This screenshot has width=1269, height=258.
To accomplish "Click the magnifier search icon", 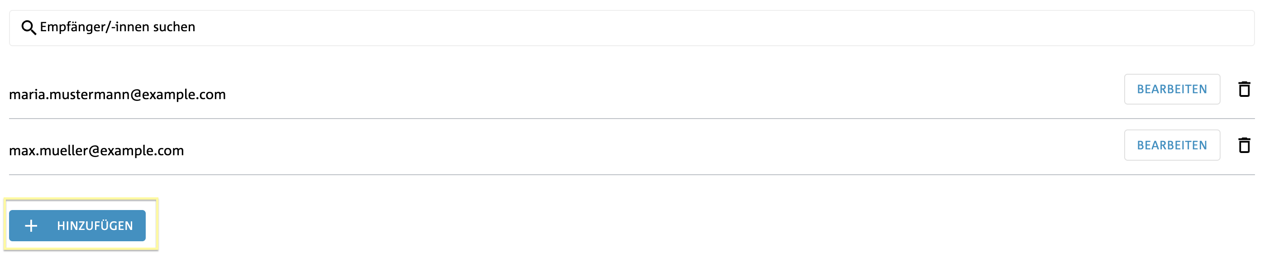I will pyautogui.click(x=29, y=28).
